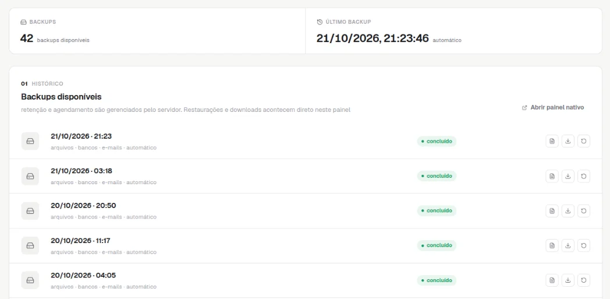This screenshot has height=299, width=610.
Task: Click drive icon of 20/10/2026 11:17 row
Action: coord(30,245)
